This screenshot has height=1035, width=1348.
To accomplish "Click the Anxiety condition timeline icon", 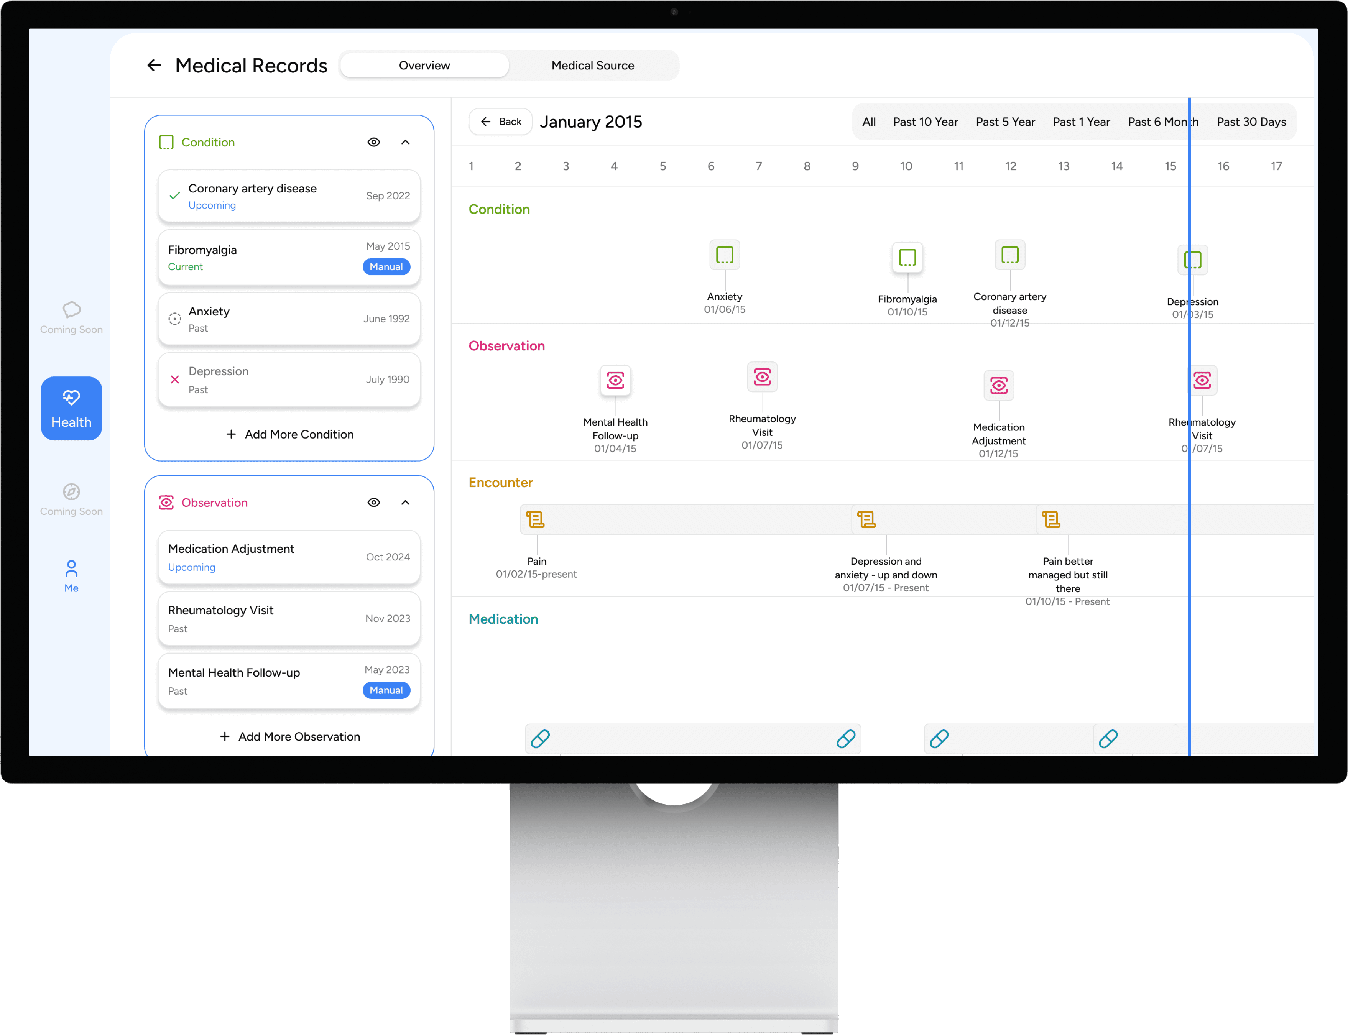I will coord(725,255).
